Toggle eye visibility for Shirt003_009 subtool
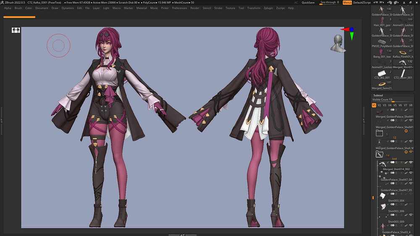420x236 pixels. [x=411, y=215]
